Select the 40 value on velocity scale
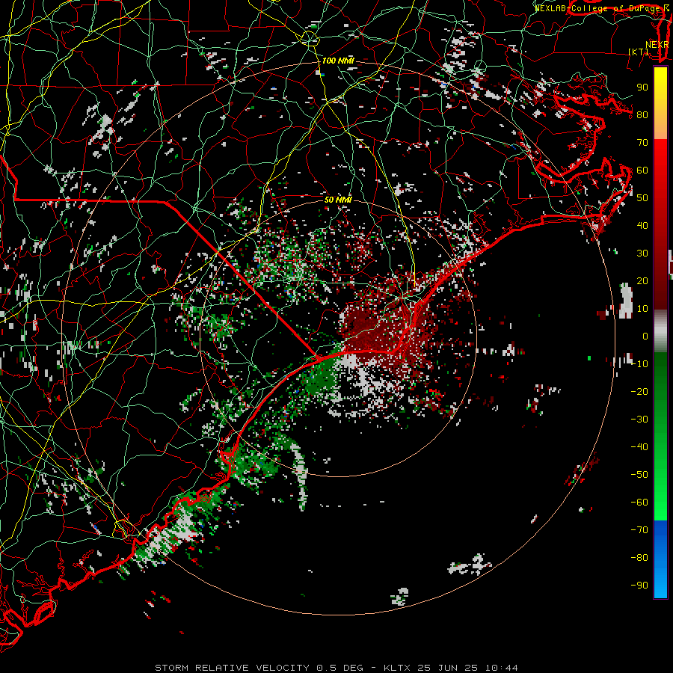The image size is (673, 673). [642, 226]
